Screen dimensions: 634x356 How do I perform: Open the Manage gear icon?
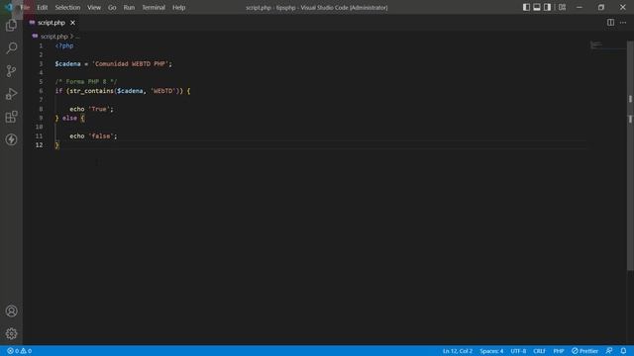click(x=11, y=333)
